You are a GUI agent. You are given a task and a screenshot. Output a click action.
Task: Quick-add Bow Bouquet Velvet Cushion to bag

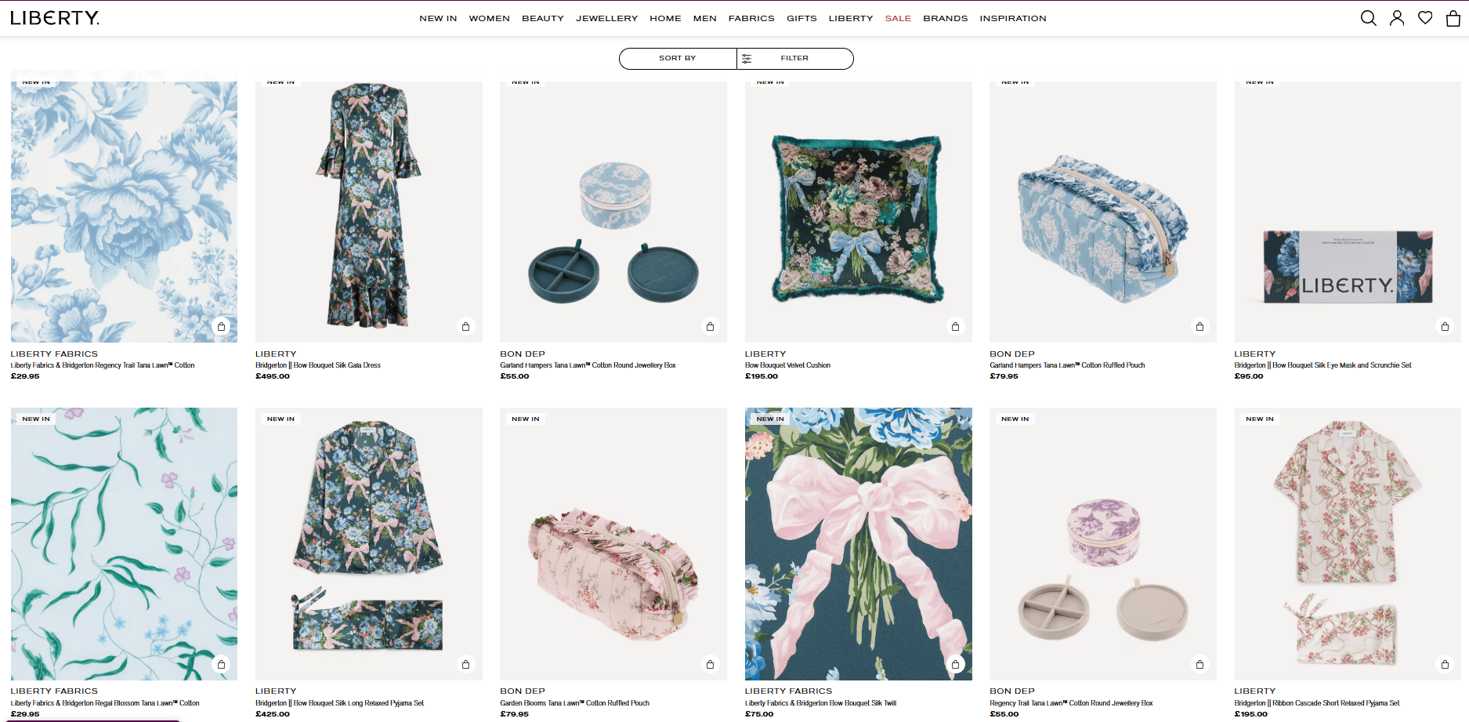click(956, 327)
